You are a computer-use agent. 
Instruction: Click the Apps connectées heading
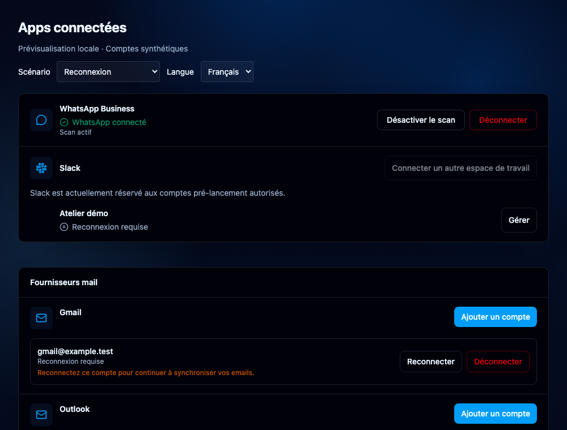point(73,28)
